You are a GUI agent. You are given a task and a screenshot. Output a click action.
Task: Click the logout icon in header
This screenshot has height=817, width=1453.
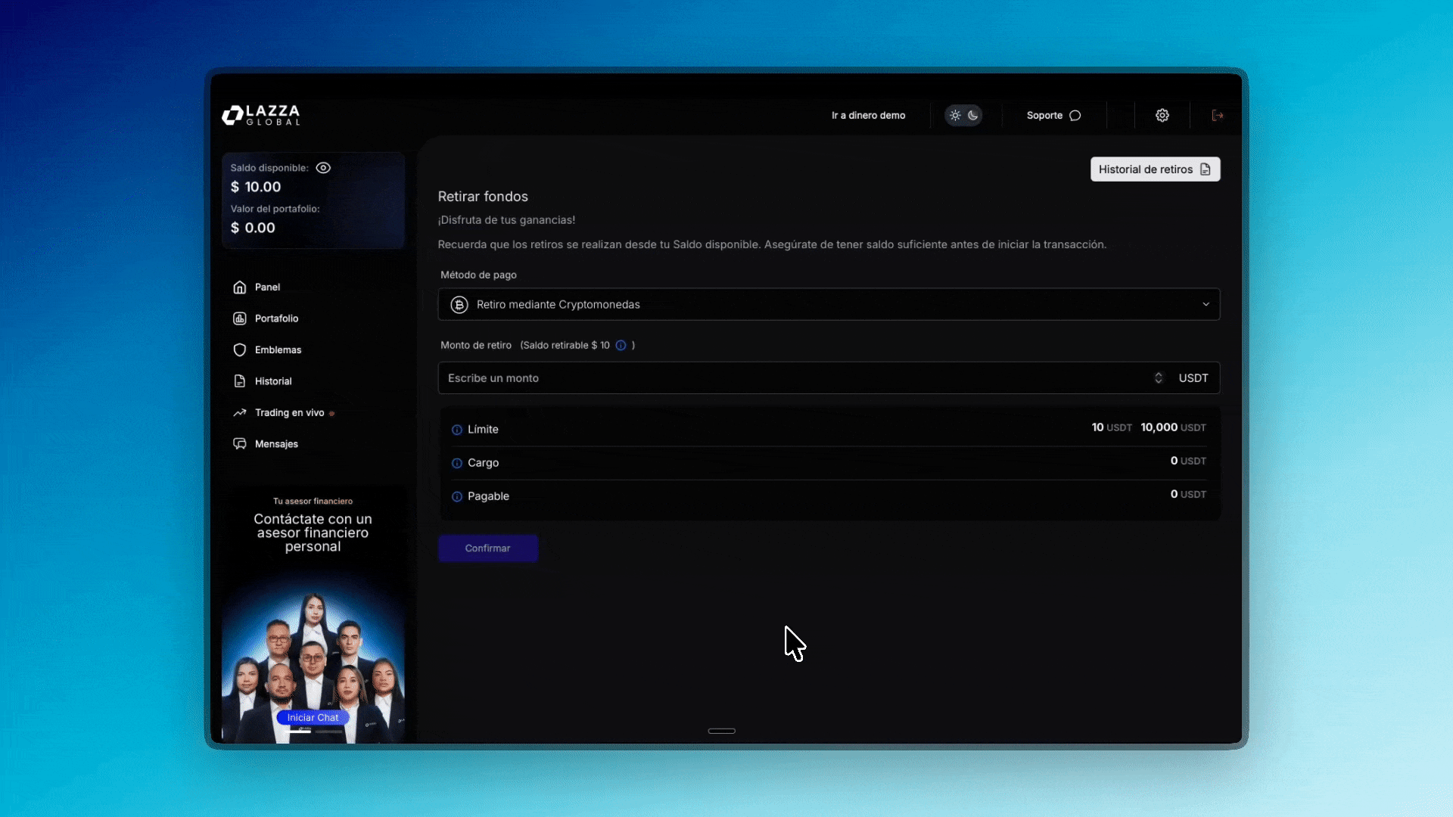pyautogui.click(x=1217, y=115)
